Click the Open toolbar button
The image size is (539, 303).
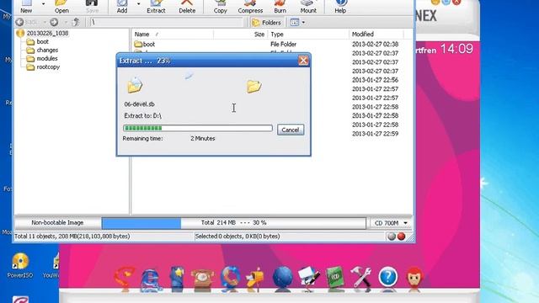[61, 7]
